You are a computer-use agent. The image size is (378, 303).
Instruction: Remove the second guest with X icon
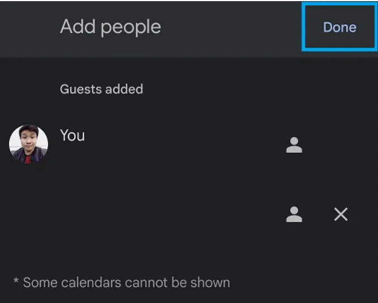341,214
